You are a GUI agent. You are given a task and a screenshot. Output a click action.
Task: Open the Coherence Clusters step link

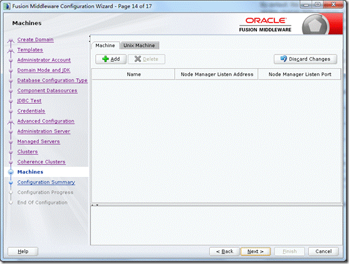(41, 162)
